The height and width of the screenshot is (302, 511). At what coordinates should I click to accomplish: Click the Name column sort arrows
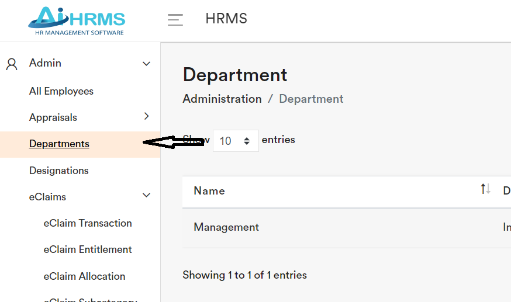(485, 189)
